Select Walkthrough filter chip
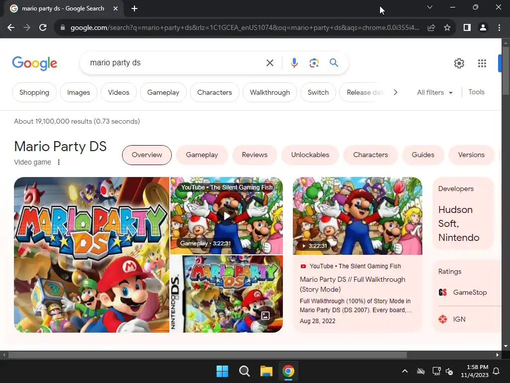The width and height of the screenshot is (510, 383). (270, 92)
